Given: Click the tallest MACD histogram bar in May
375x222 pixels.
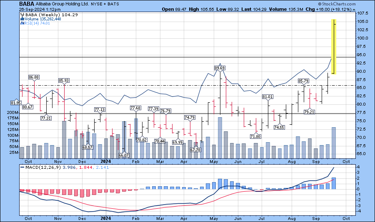Looking at the screenshot, I should (220, 184).
